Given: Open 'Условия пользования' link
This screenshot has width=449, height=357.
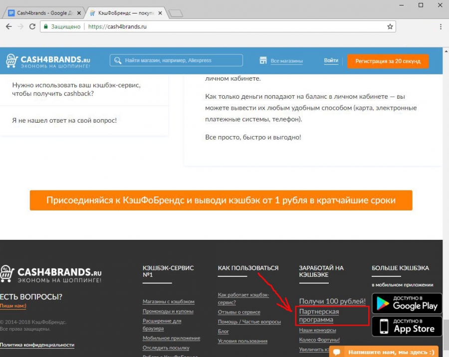Looking at the screenshot, I should point(242,341).
